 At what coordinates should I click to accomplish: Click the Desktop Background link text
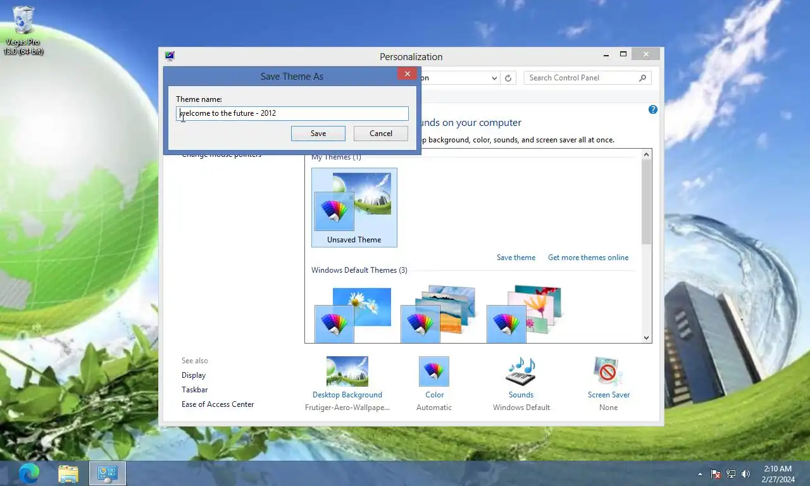(x=347, y=395)
